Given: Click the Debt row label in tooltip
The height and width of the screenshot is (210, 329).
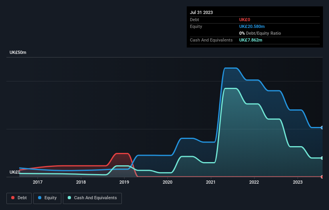Looking at the screenshot, I should point(194,20).
